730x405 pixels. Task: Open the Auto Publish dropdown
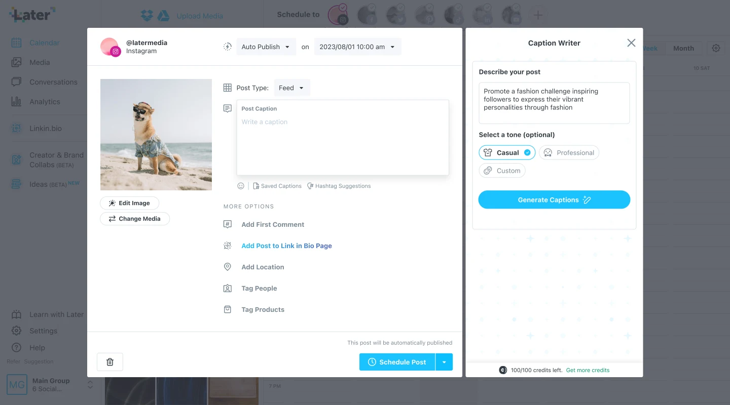click(x=266, y=47)
